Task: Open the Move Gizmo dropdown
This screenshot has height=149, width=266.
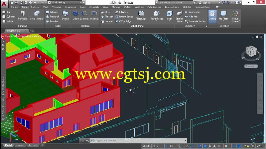Action: click(x=235, y=17)
